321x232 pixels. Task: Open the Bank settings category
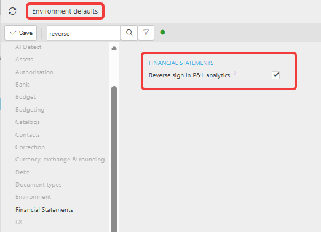click(22, 85)
